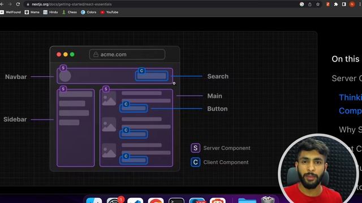Open the Extensions puzzle-piece menu
362x203 pixels.
[x=336, y=5]
